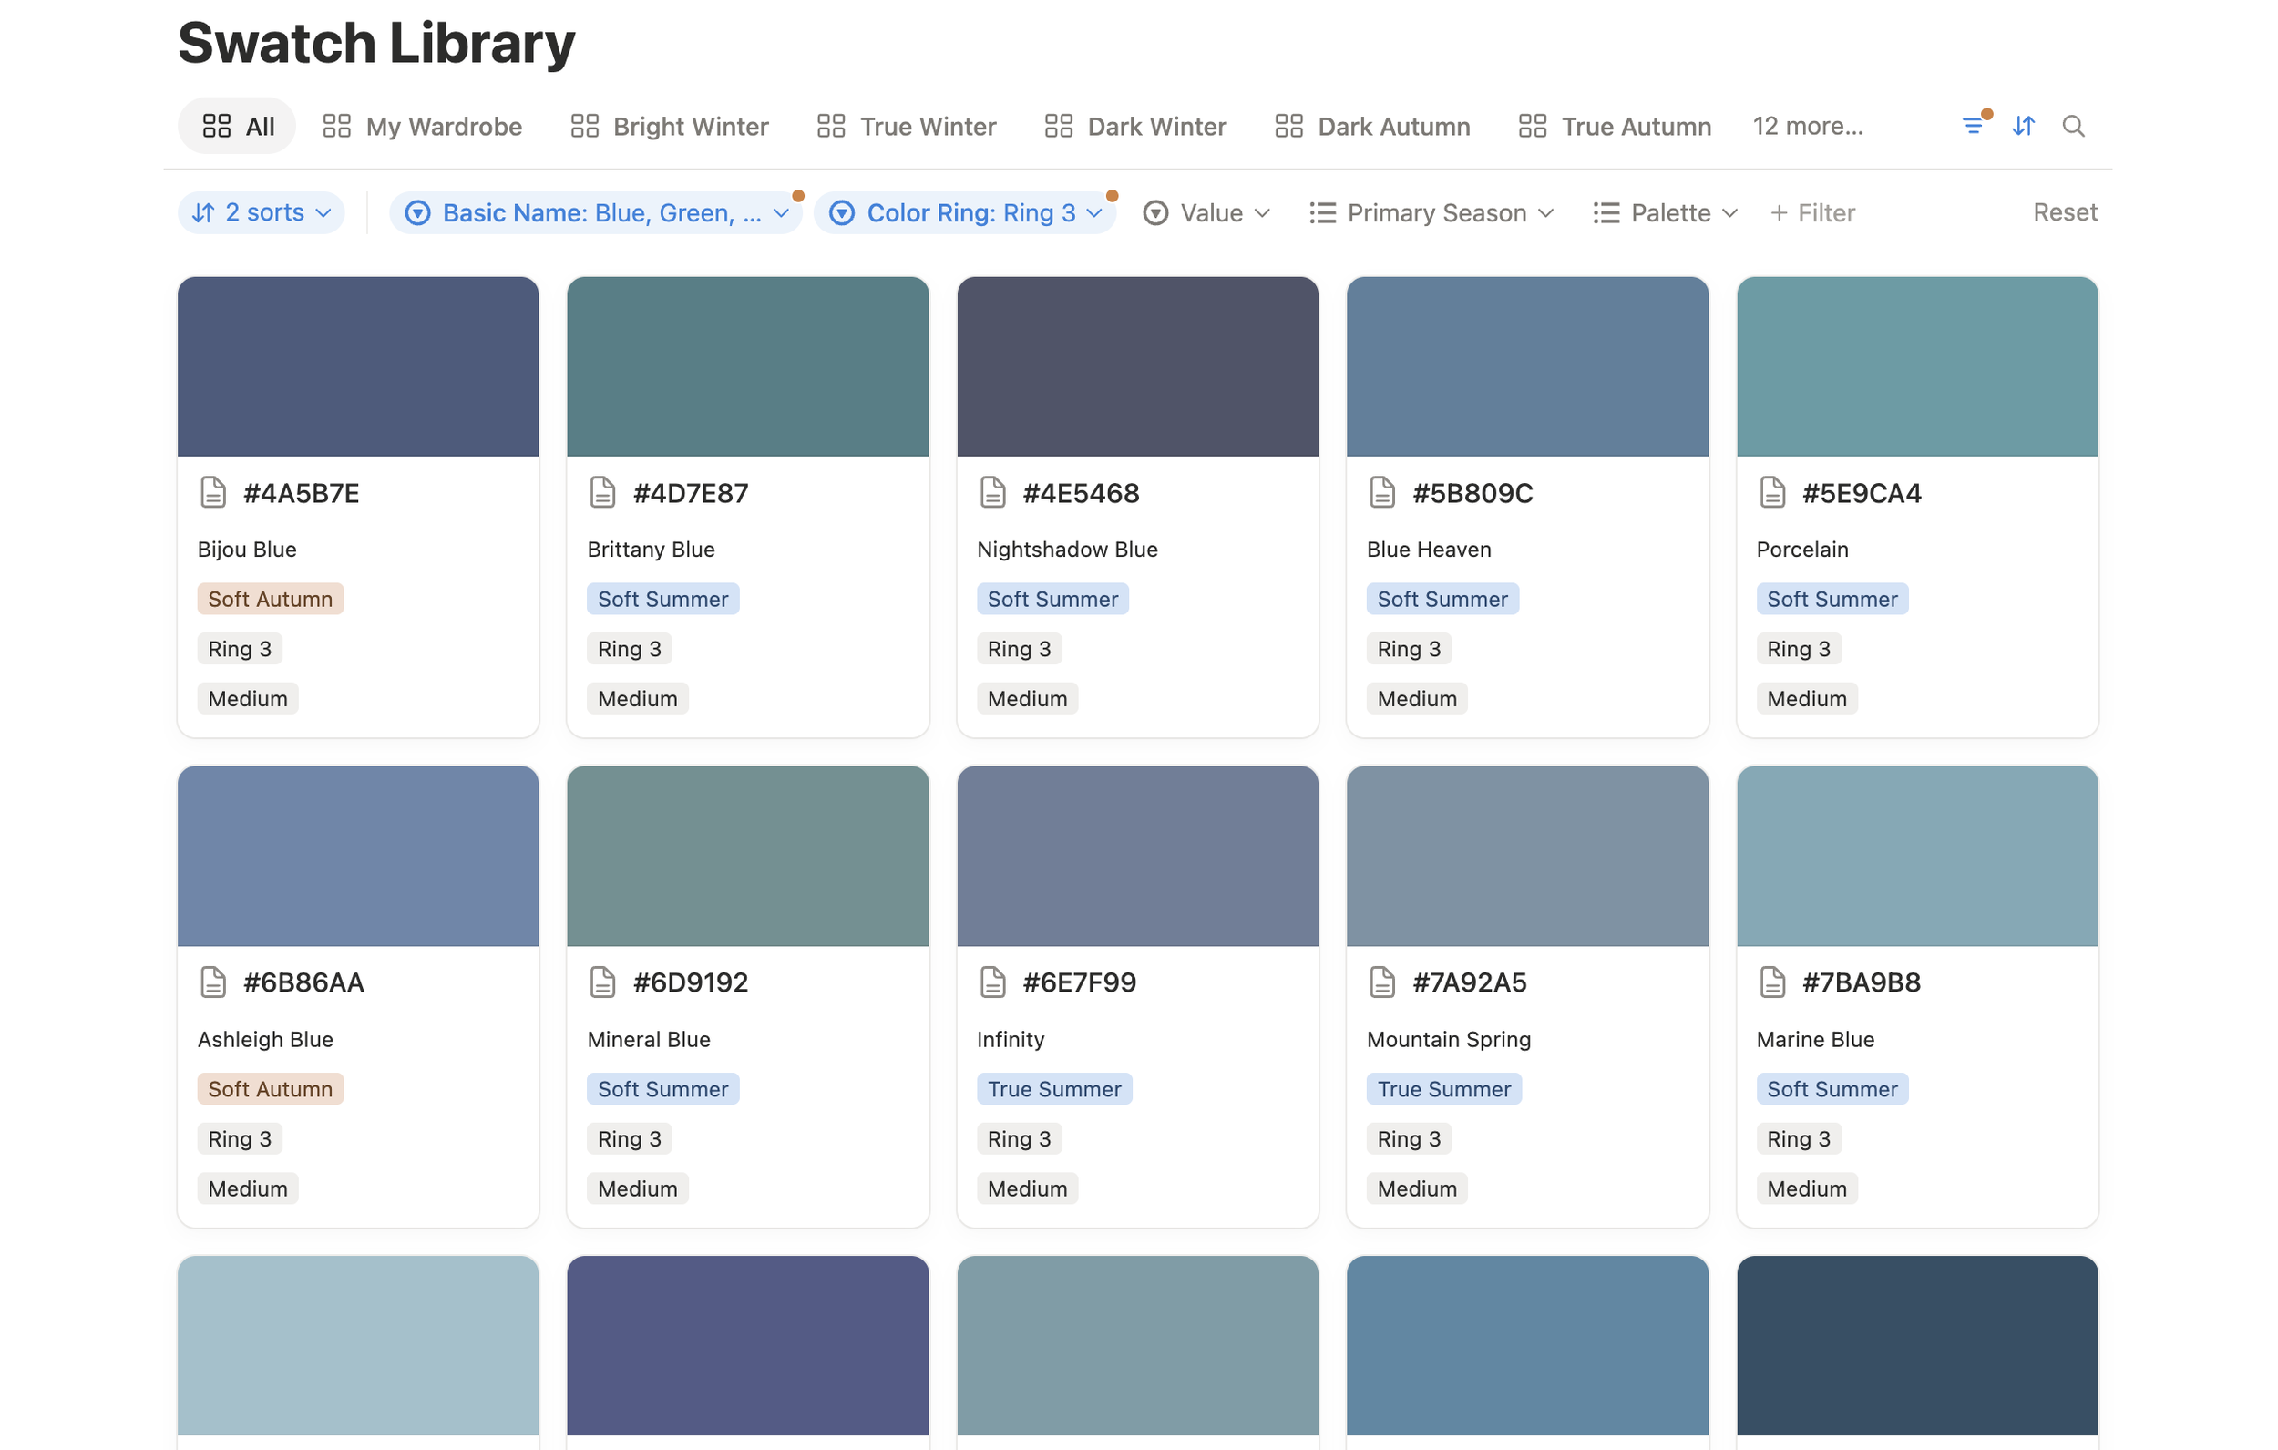Switch to the All view tab
This screenshot has width=2278, height=1450.
pos(238,126)
